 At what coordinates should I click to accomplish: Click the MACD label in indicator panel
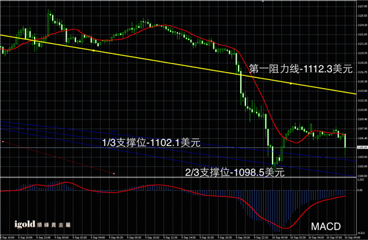pyautogui.click(x=326, y=227)
